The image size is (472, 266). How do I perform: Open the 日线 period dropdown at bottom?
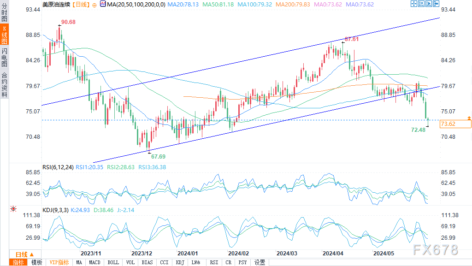[25, 254]
